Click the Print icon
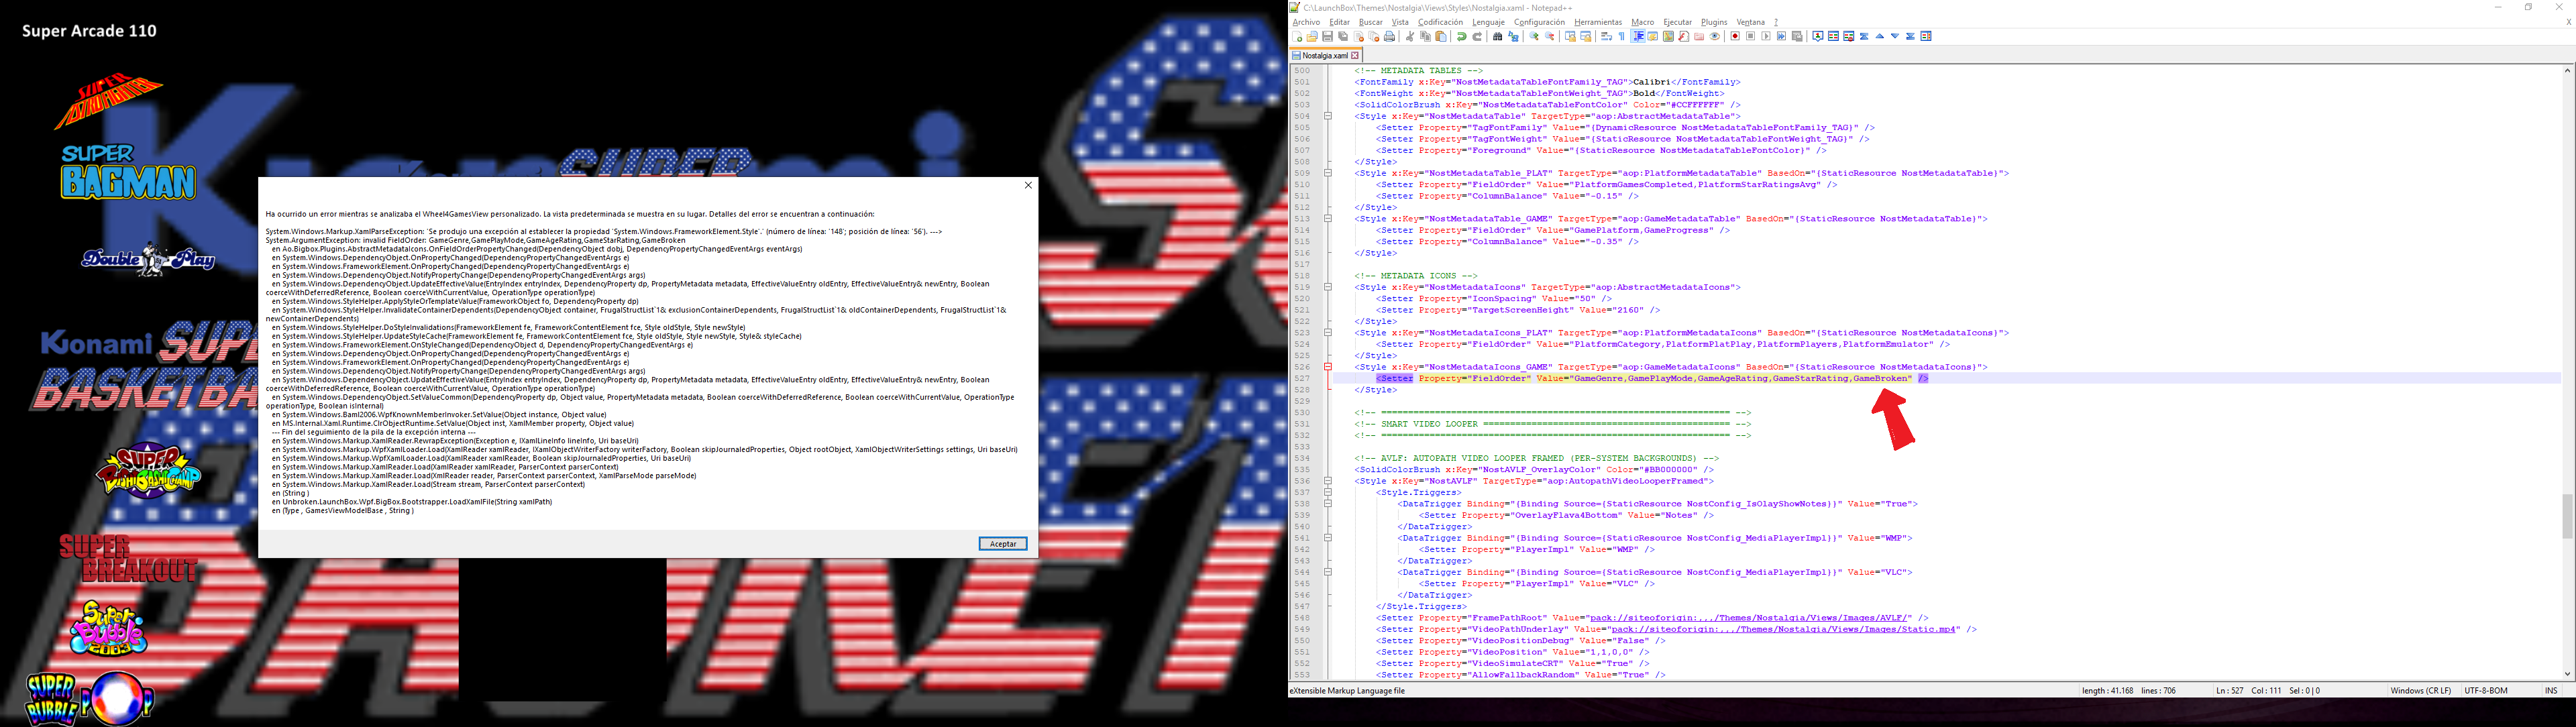2576x727 pixels. 1389,37
